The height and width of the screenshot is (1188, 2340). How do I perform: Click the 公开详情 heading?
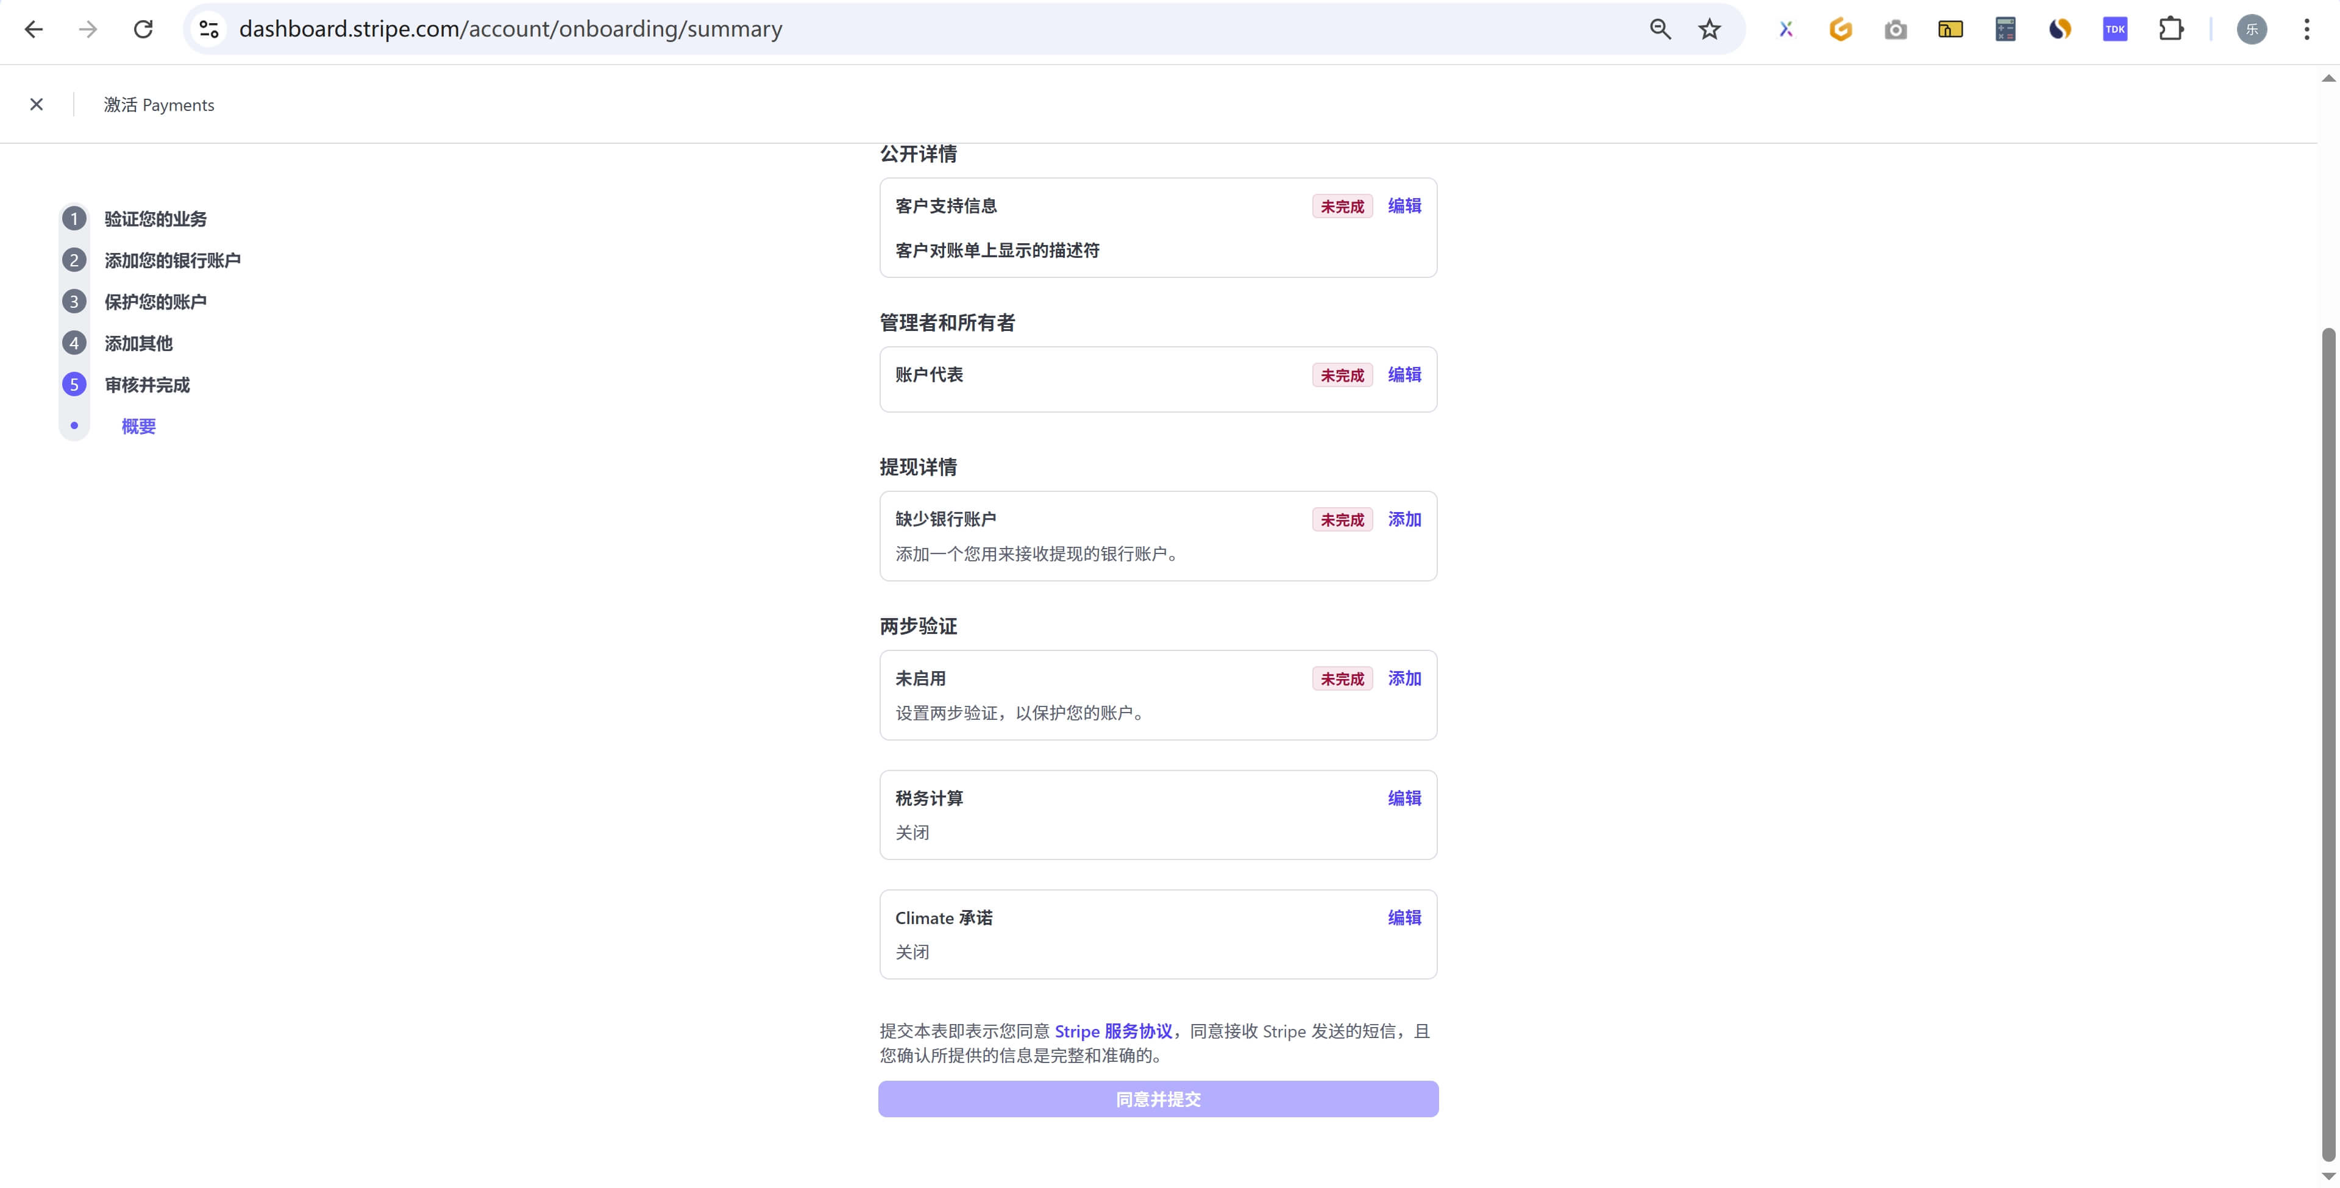point(919,154)
